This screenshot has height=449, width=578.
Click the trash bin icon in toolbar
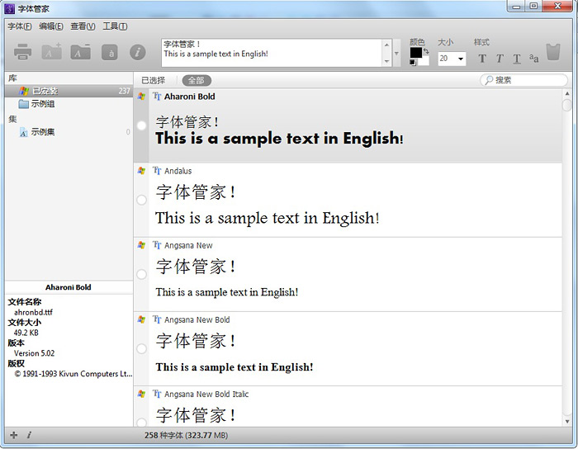coord(553,53)
